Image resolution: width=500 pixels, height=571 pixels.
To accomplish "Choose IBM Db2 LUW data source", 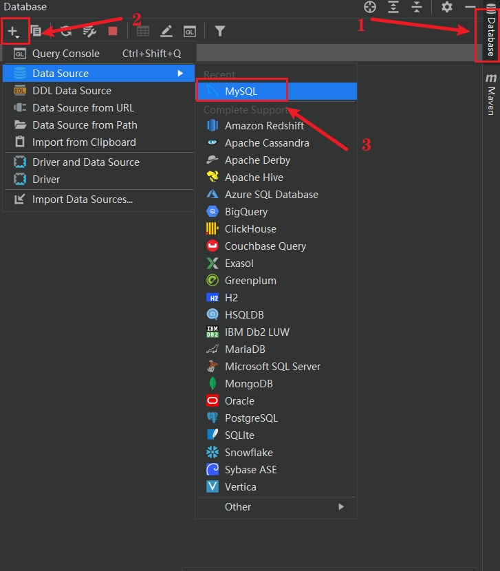I will (x=276, y=332).
